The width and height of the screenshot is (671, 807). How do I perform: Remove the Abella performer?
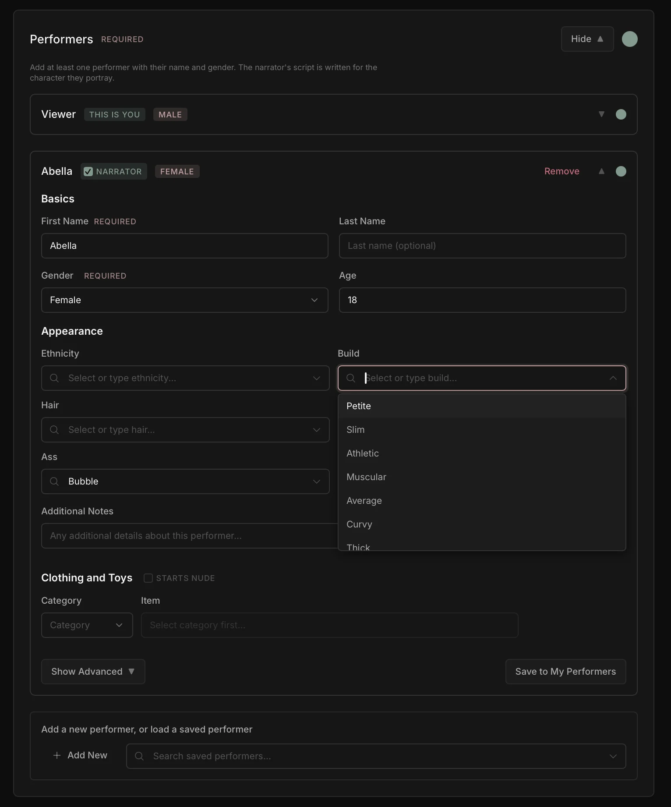pyautogui.click(x=562, y=171)
